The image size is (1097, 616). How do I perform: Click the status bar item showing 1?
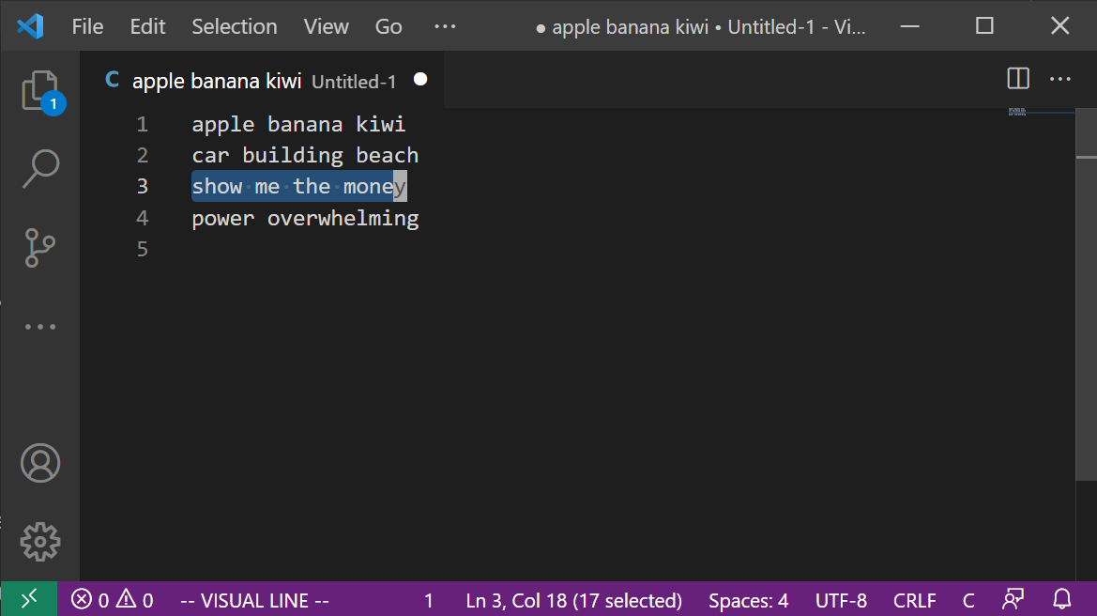(428, 600)
